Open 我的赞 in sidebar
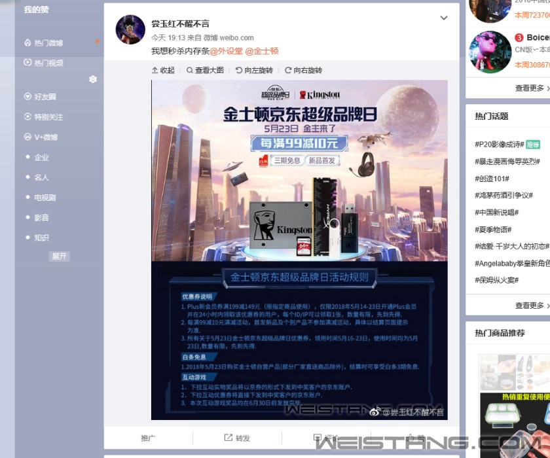 (36, 9)
